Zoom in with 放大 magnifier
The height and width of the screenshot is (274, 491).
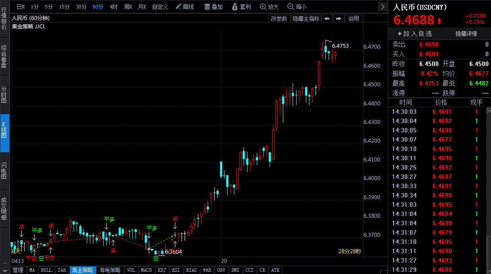click(269, 7)
